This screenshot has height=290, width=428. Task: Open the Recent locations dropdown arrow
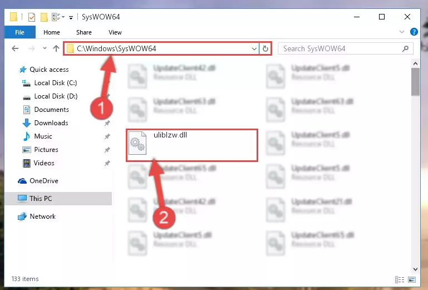click(45, 48)
